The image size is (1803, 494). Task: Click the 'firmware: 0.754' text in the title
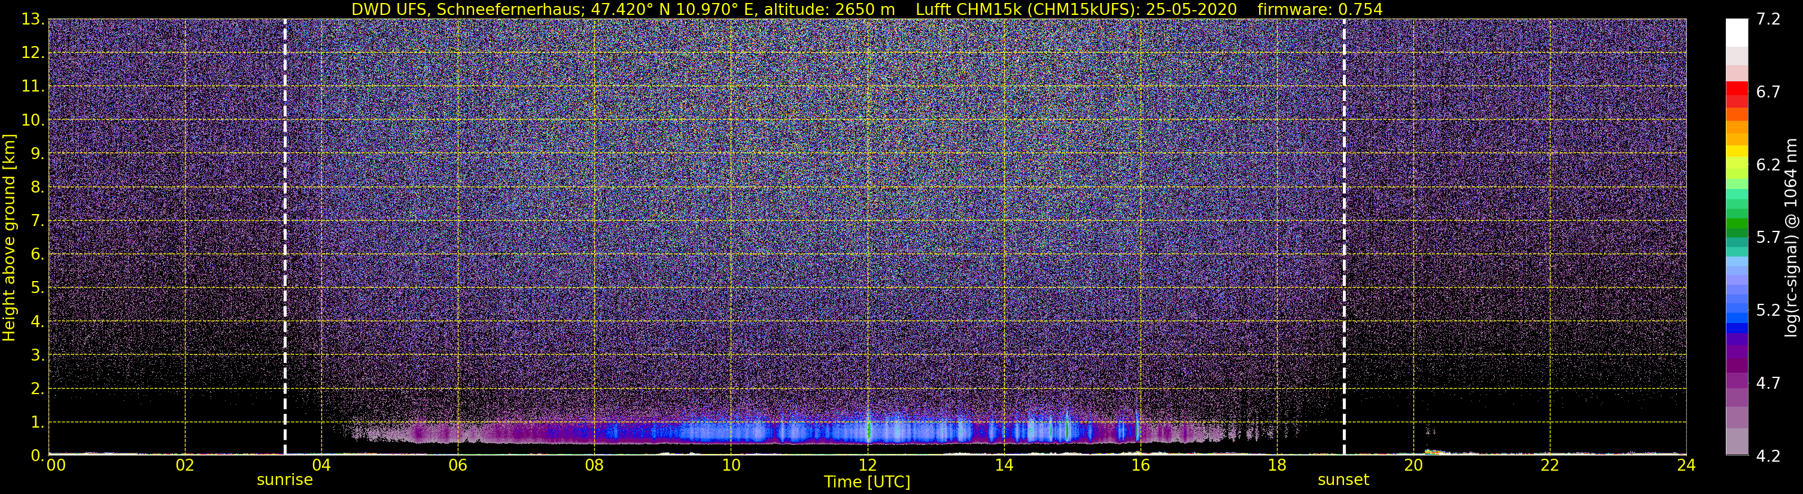tap(1320, 9)
